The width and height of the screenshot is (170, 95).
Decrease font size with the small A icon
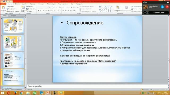56,7
